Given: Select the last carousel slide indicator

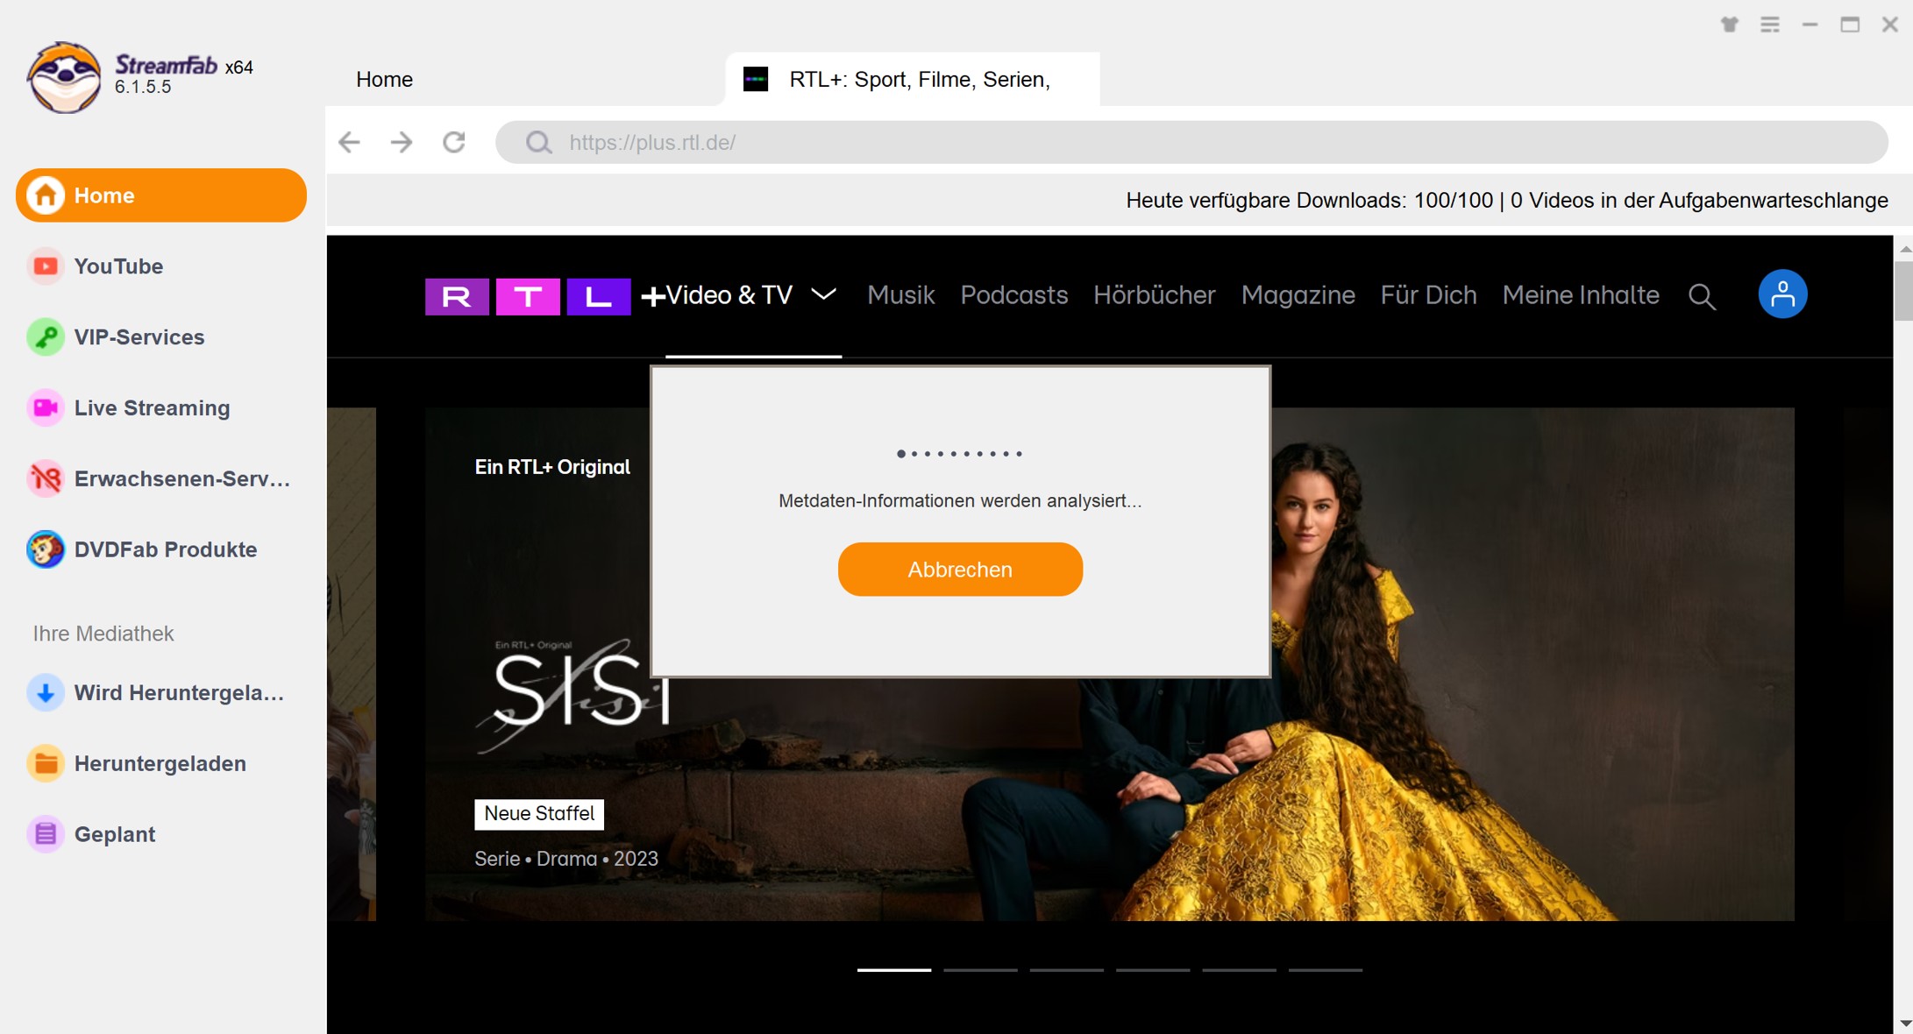Looking at the screenshot, I should 1325,970.
